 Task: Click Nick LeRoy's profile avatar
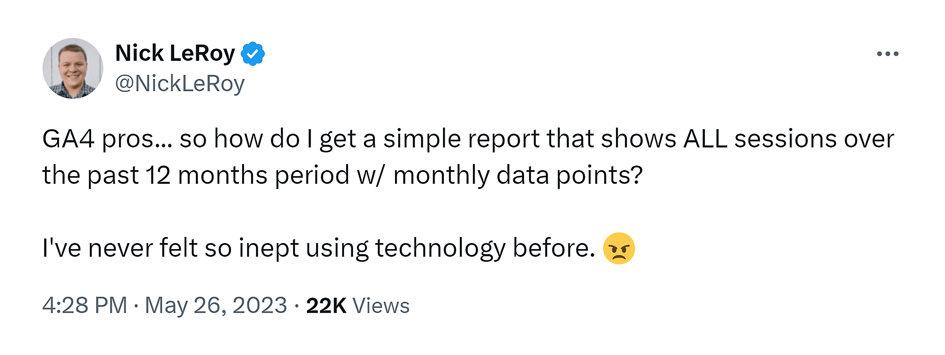[x=73, y=68]
